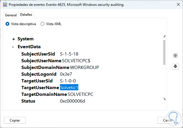183x128 pixels.
Task: Open the Detalles tab
Action: point(26,15)
